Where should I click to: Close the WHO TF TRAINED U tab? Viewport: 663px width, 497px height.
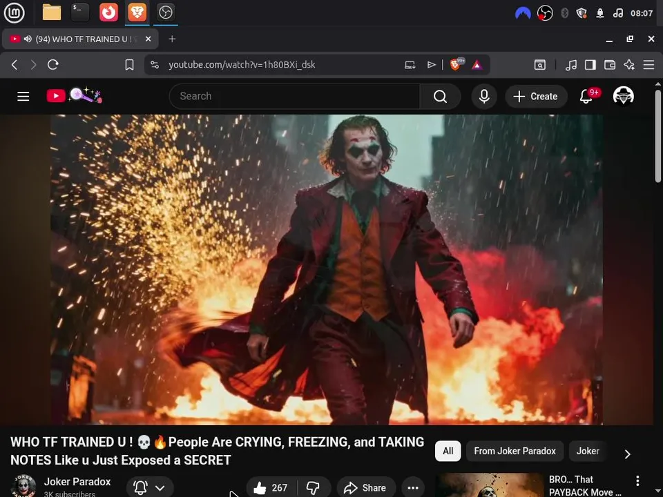coord(148,39)
